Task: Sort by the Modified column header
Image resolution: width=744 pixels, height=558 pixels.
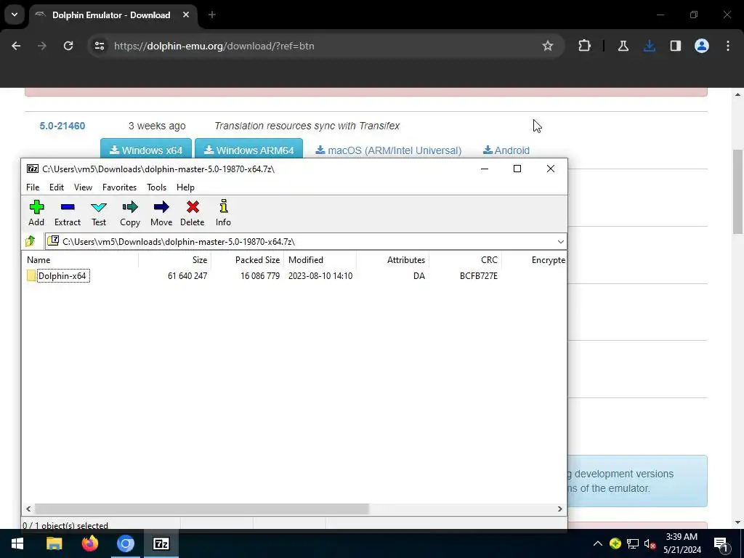Action: coord(320,259)
